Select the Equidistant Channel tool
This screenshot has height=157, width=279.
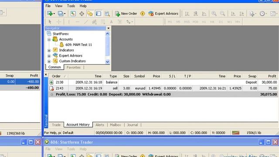[95, 22]
